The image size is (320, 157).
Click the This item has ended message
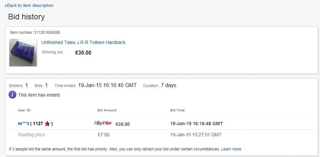(39, 95)
